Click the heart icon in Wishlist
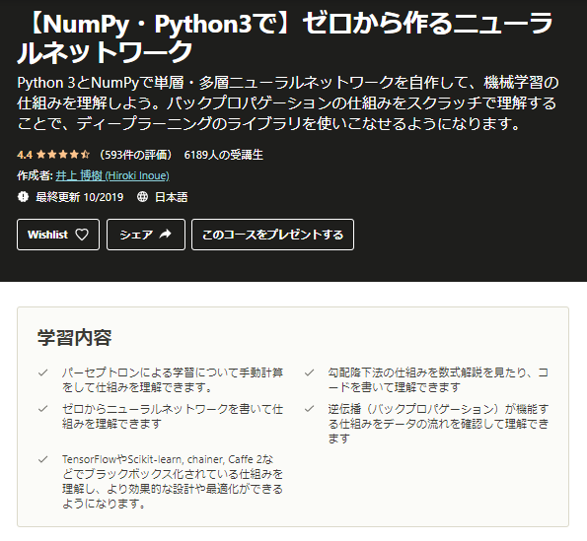The image size is (587, 541). pyautogui.click(x=82, y=235)
